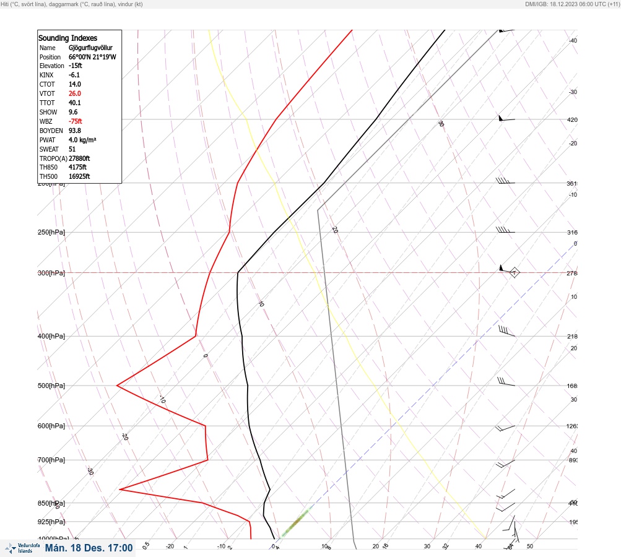Select the wind barb at 250 hPa level
Viewport: 621px width, 557px height.
[505, 230]
